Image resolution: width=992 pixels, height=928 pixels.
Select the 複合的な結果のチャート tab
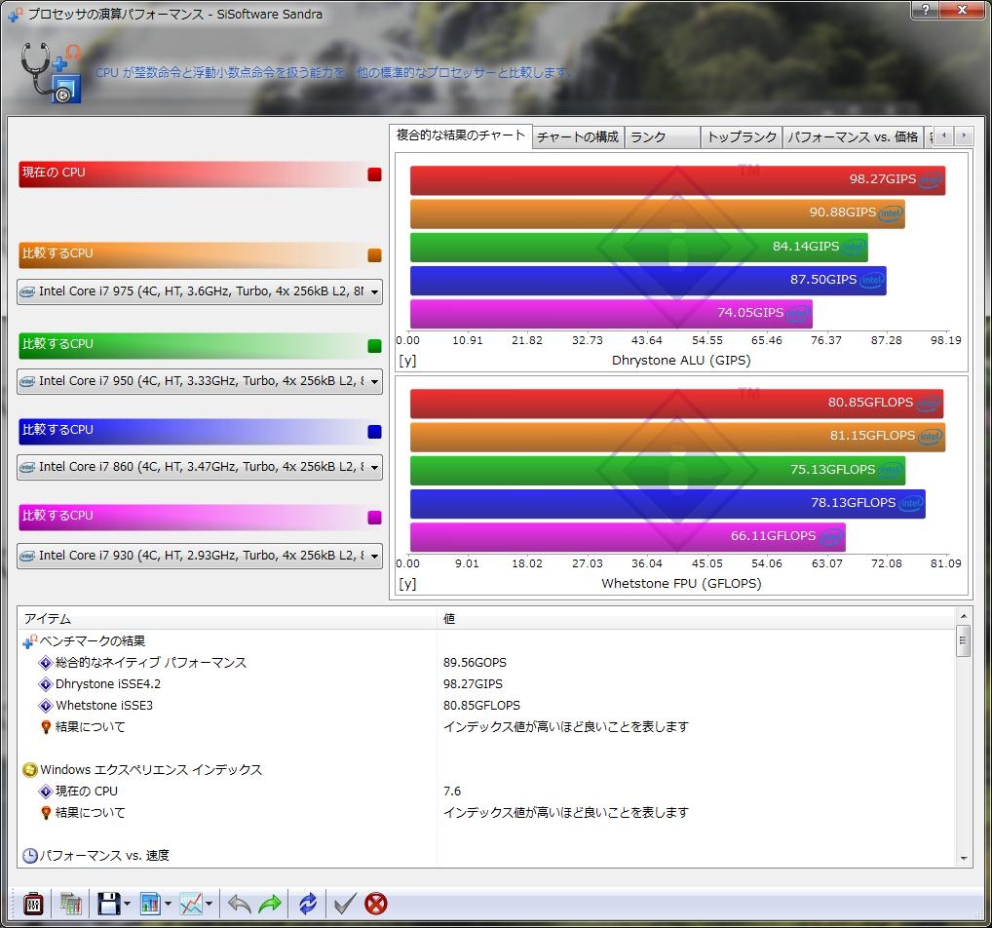coord(461,135)
